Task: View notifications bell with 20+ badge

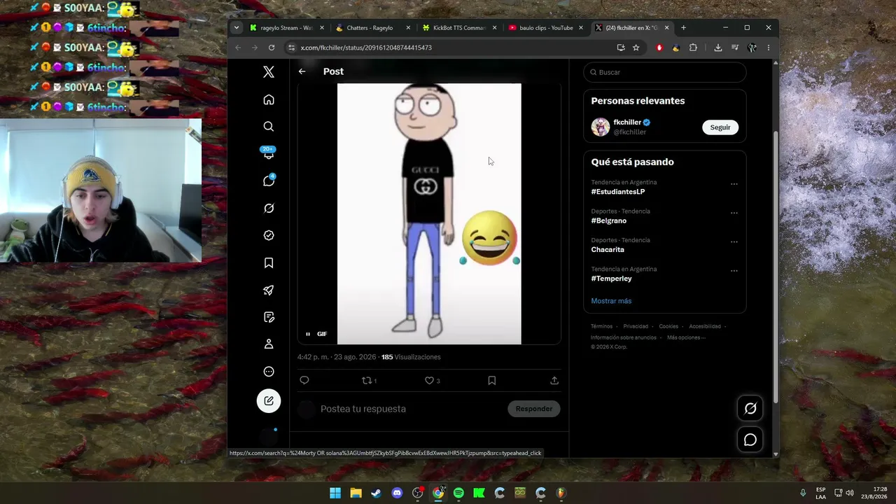Action: tap(269, 153)
